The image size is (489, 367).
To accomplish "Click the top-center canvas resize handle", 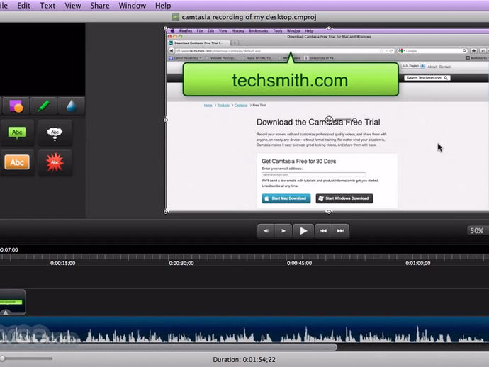I will click(x=329, y=28).
